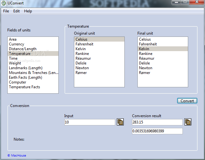Image resolution: width=205 pixels, height=160 pixels.
Task: Choose Kelvin as Original unit
Action: (99, 49)
